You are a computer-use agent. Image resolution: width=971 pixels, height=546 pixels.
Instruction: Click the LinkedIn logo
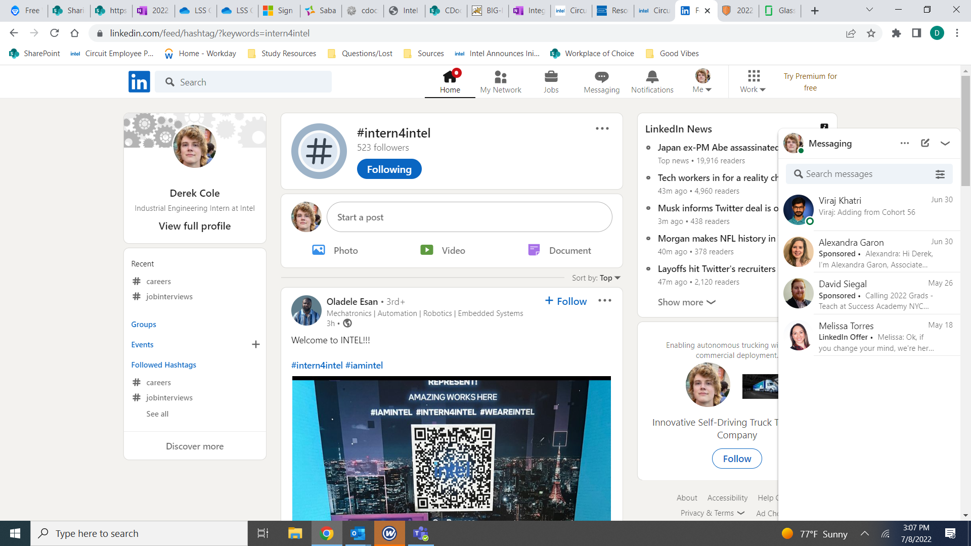(139, 81)
